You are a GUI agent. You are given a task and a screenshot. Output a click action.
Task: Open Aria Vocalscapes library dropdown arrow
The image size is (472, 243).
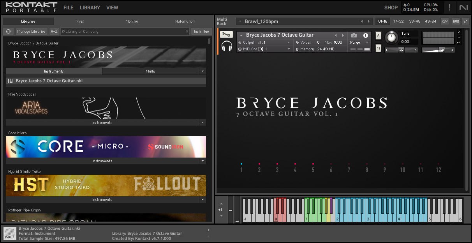(x=202, y=122)
